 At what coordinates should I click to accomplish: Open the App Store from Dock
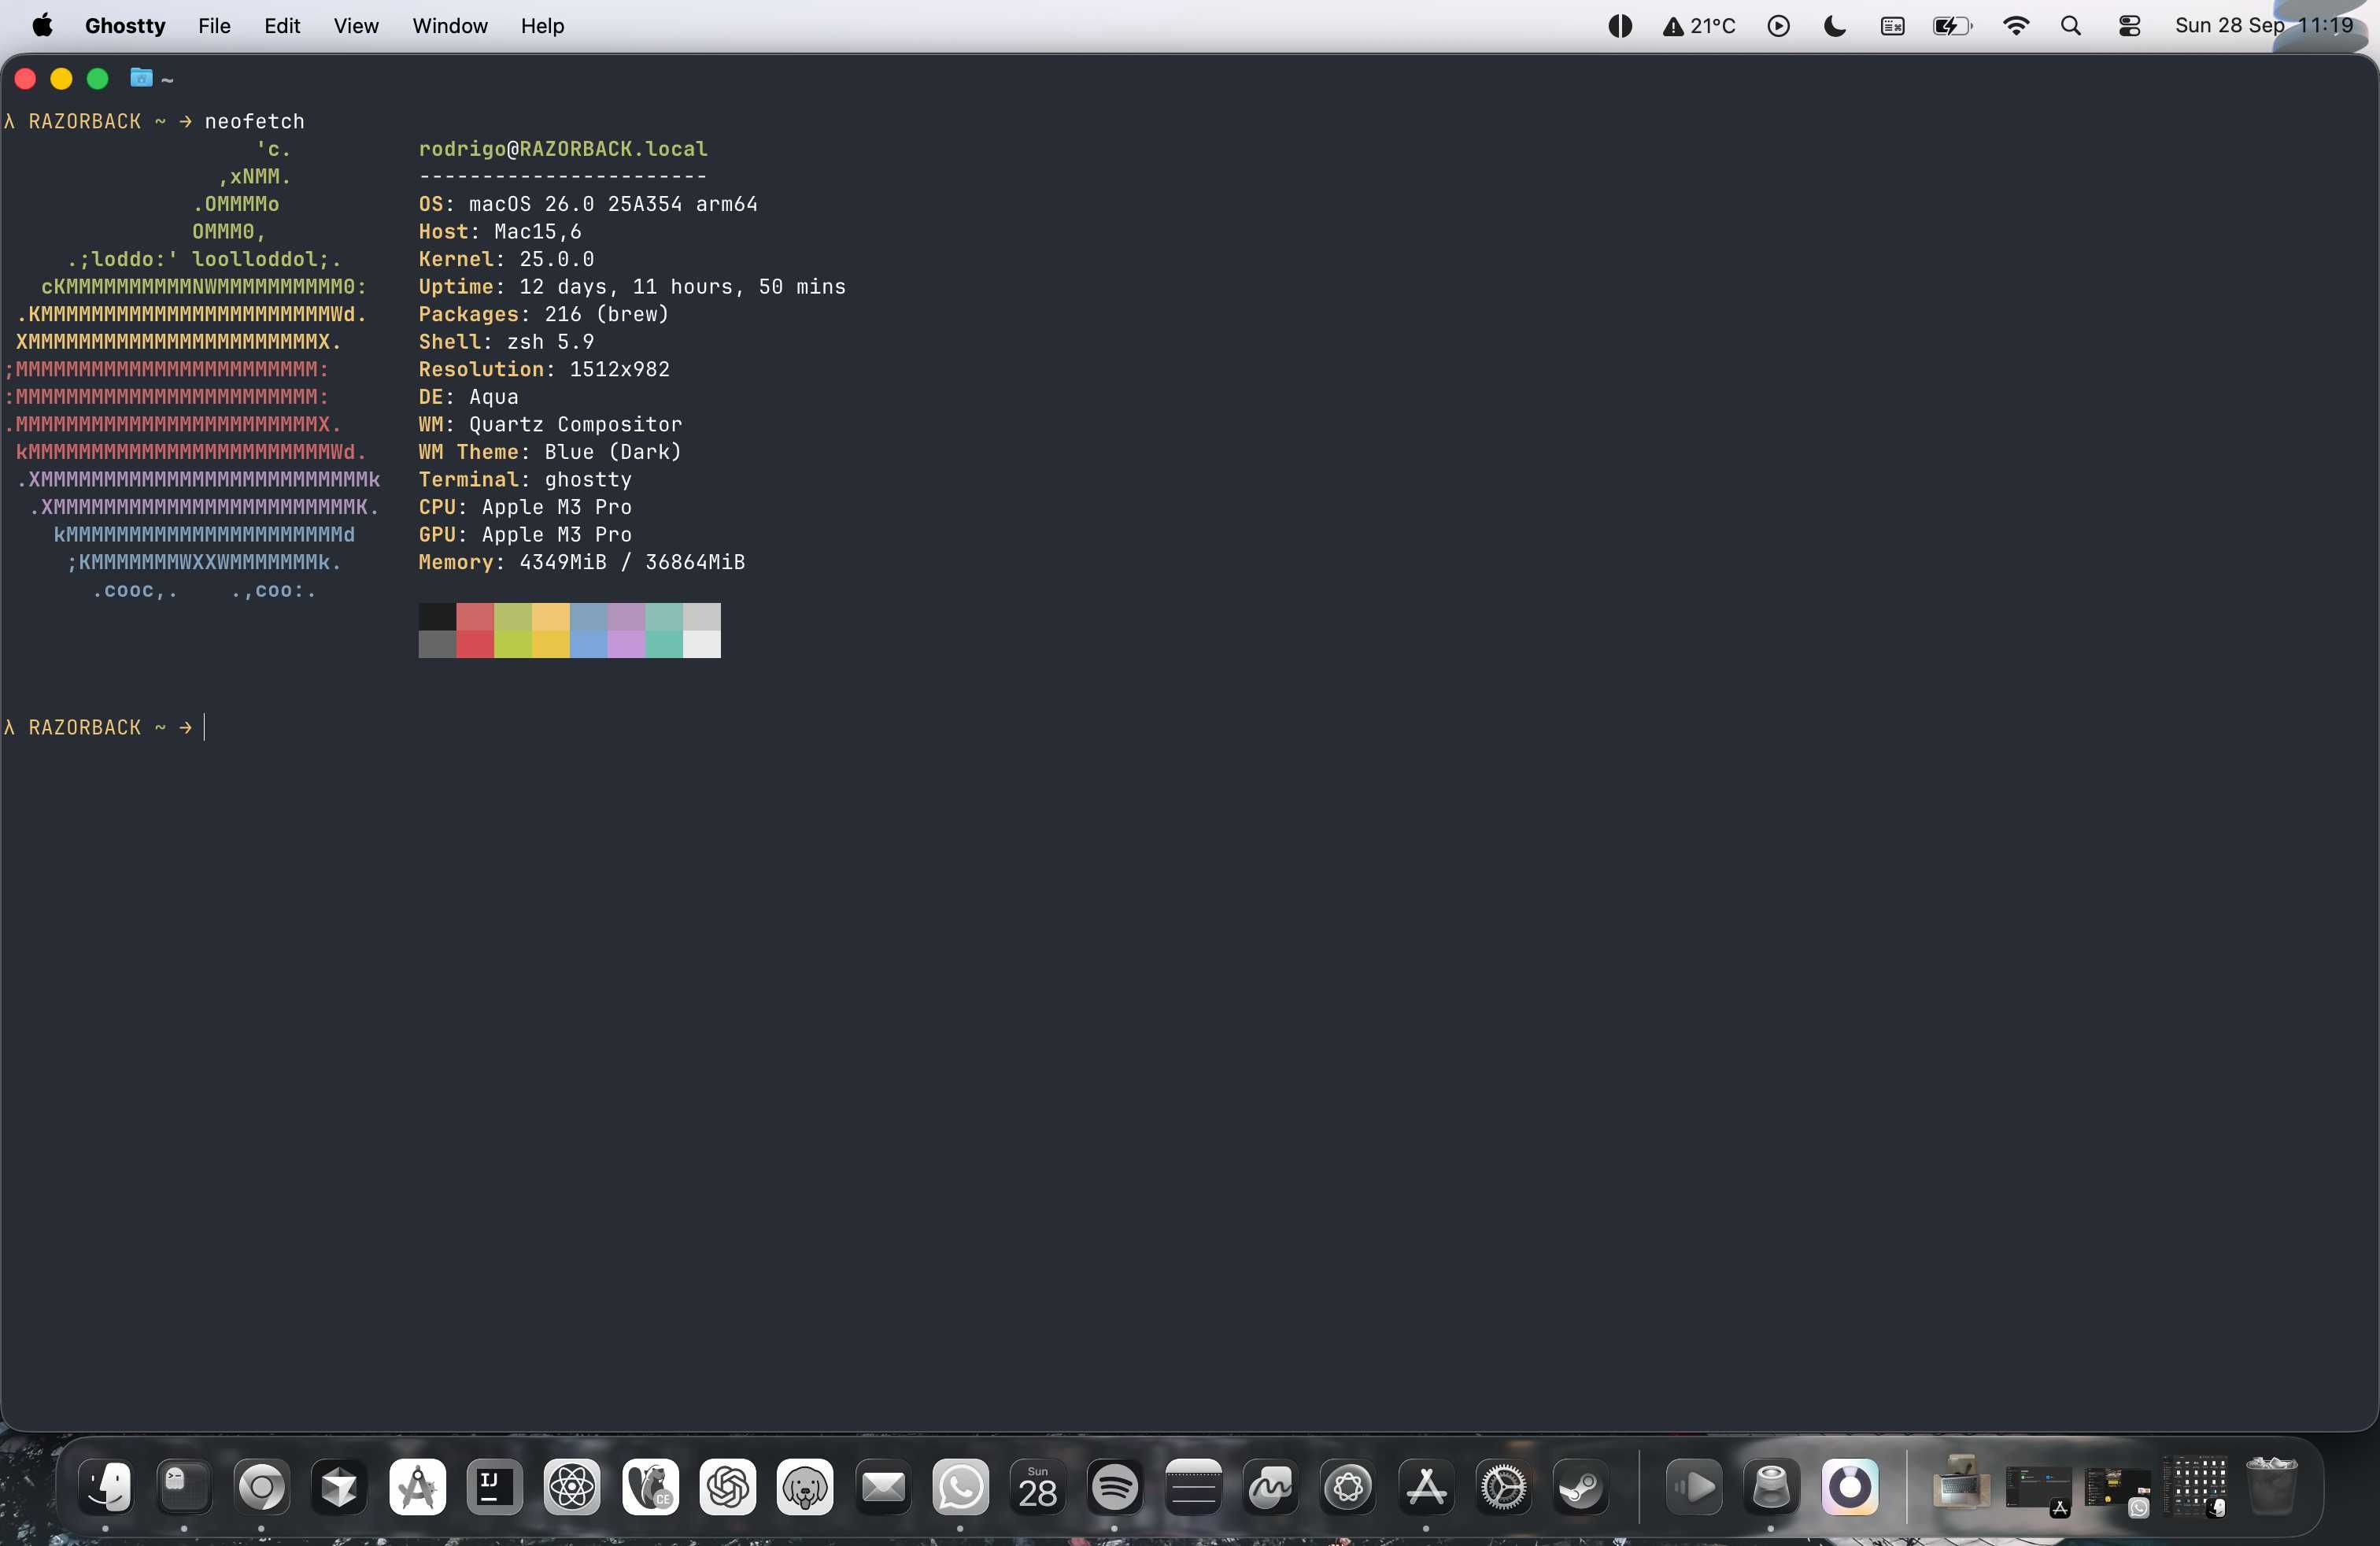click(1426, 1487)
